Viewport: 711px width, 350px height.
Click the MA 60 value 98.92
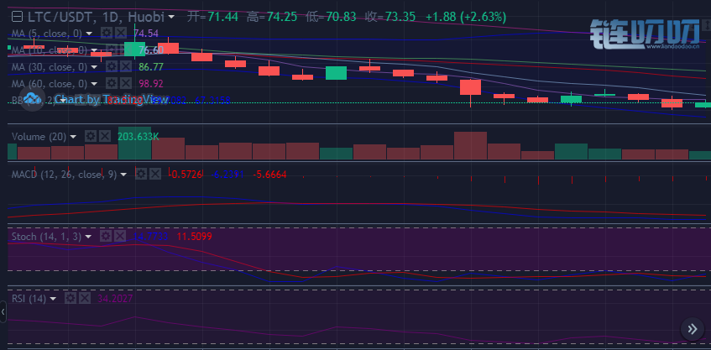click(x=151, y=84)
